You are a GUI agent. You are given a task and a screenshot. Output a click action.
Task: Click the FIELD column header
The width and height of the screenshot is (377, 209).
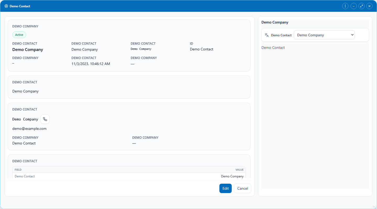click(18, 170)
